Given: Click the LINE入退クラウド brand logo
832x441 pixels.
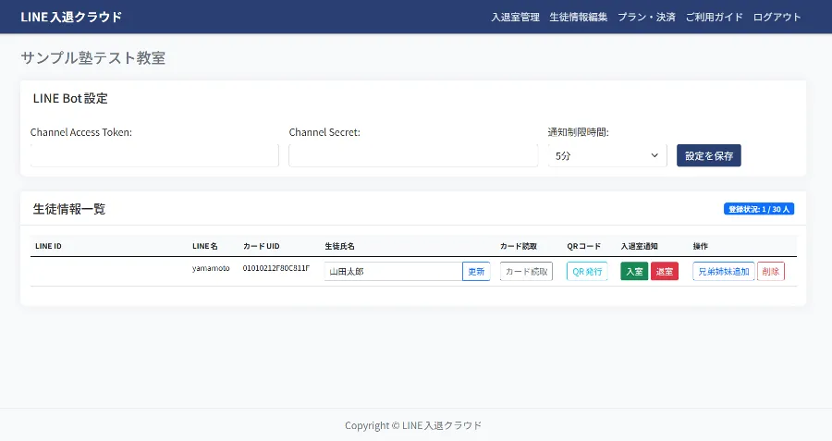Looking at the screenshot, I should tap(71, 17).
